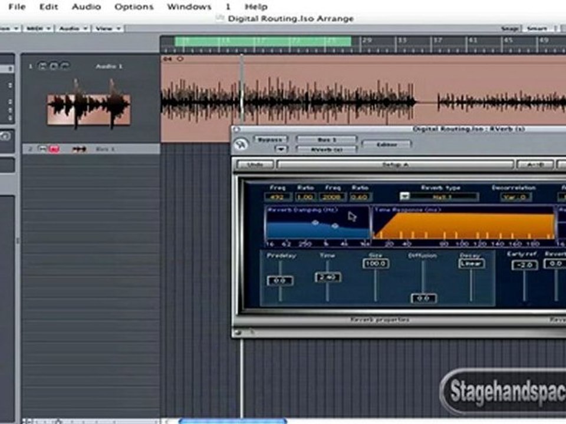Click the Size slider handle showing 100.0
Viewport: 566px width, 424px height.
[376, 264]
